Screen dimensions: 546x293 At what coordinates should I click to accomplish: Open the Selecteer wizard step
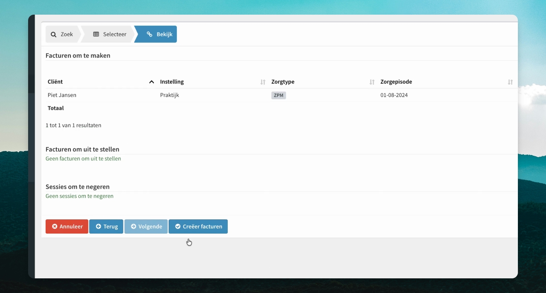click(x=109, y=34)
